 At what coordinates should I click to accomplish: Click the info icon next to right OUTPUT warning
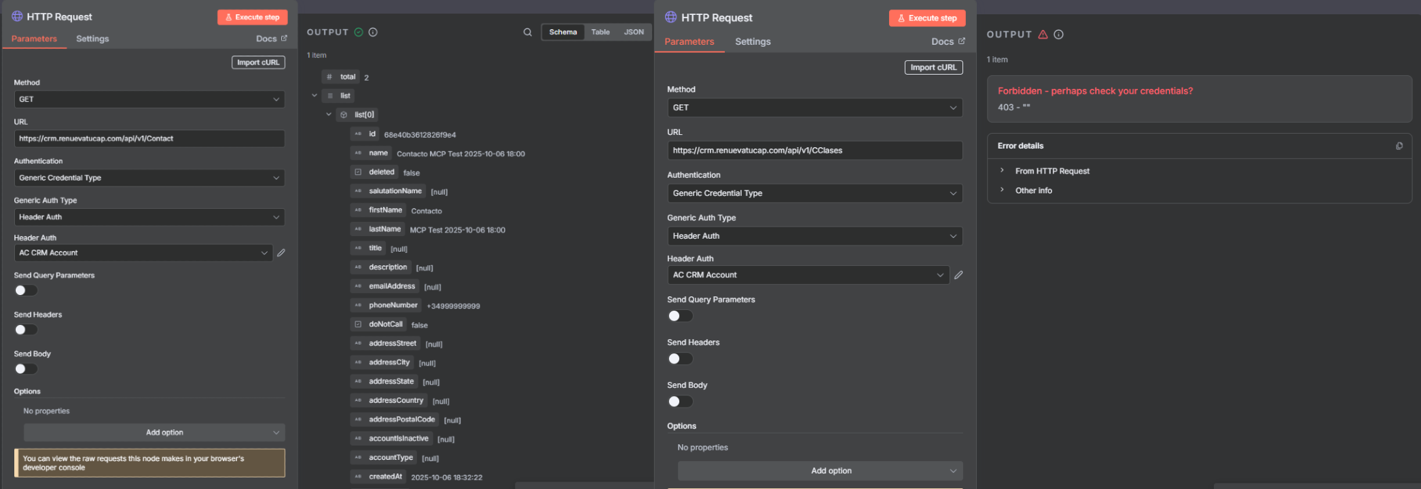click(x=1058, y=35)
